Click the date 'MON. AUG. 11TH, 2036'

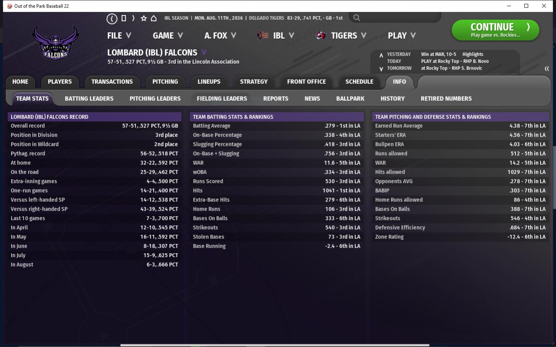pyautogui.click(x=219, y=18)
